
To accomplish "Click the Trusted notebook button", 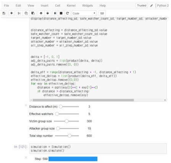I will coord(142,5).
